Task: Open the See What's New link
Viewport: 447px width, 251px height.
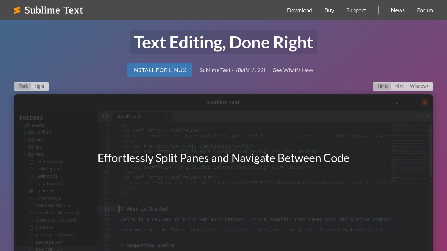Action: (x=293, y=70)
